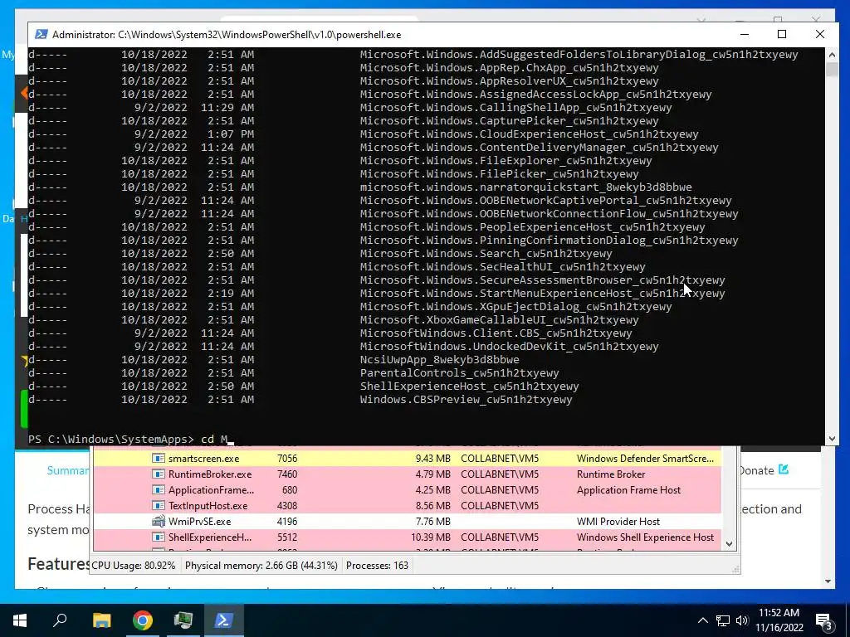Open taskbar search
This screenshot has height=637, width=850.
(x=60, y=620)
